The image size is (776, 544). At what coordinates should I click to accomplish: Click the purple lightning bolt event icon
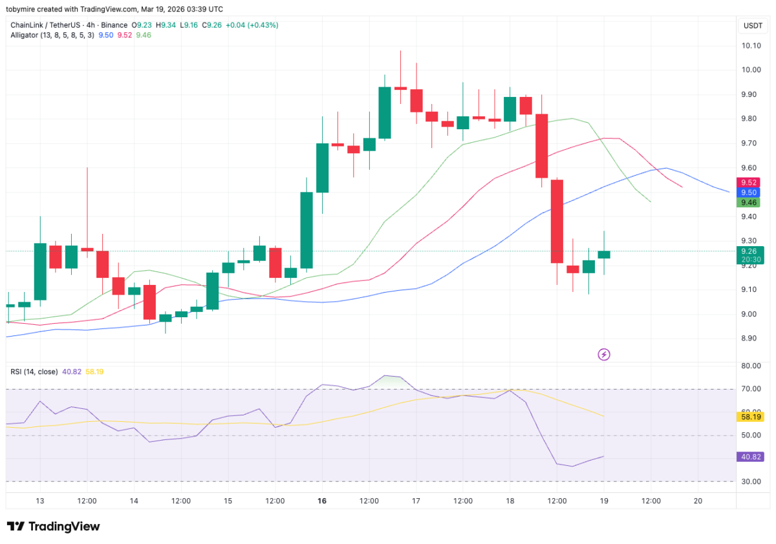604,354
